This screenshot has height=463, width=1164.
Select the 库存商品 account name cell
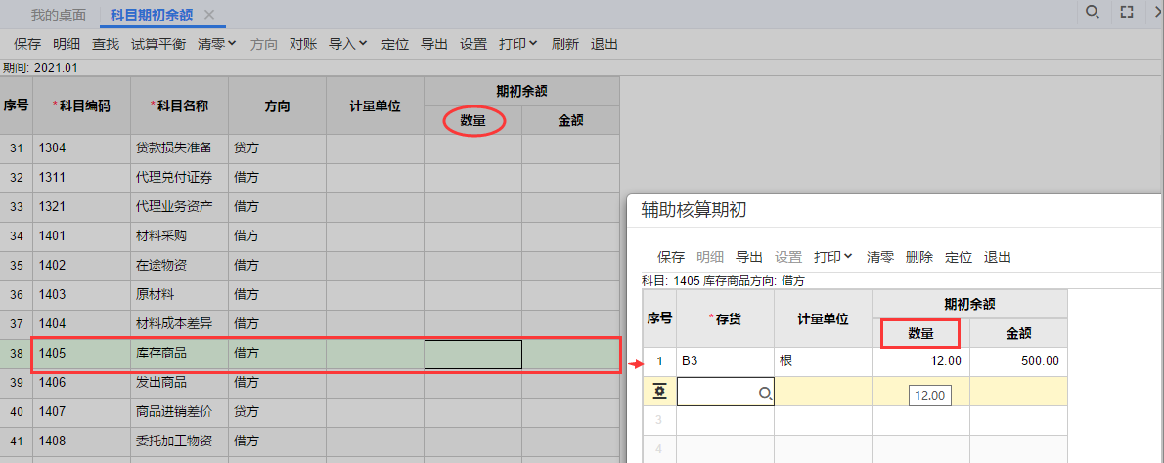[180, 355]
